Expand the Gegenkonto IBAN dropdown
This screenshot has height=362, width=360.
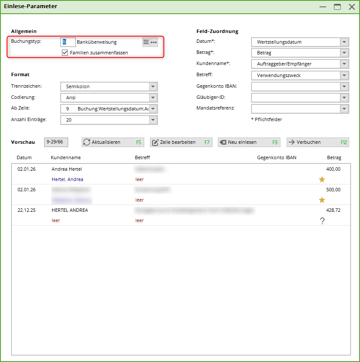pos(344,86)
